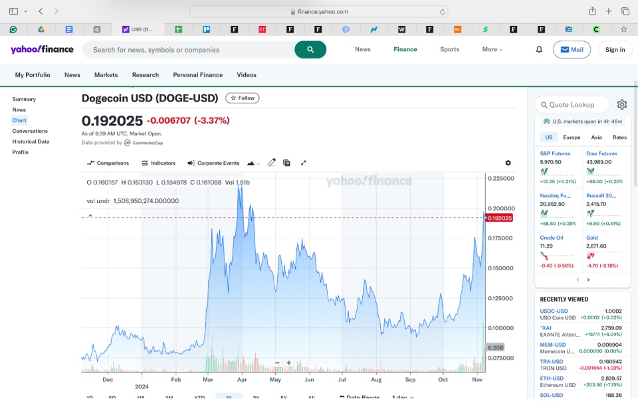This screenshot has width=638, height=407.
Task: Open Historical Data in sidebar
Action: [x=31, y=141]
